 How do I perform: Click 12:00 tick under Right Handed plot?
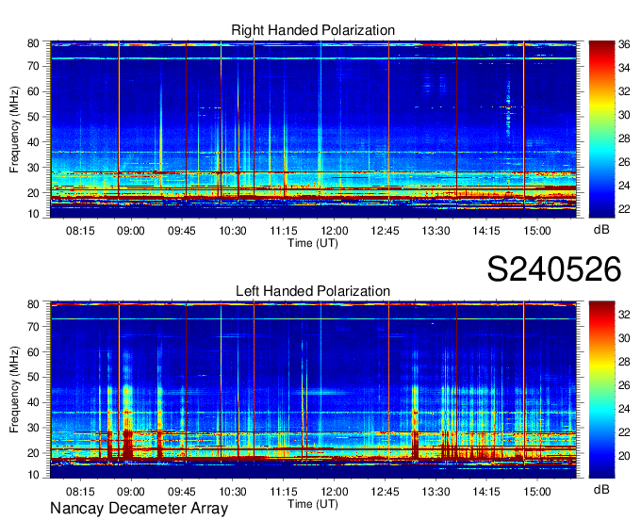pos(334,231)
